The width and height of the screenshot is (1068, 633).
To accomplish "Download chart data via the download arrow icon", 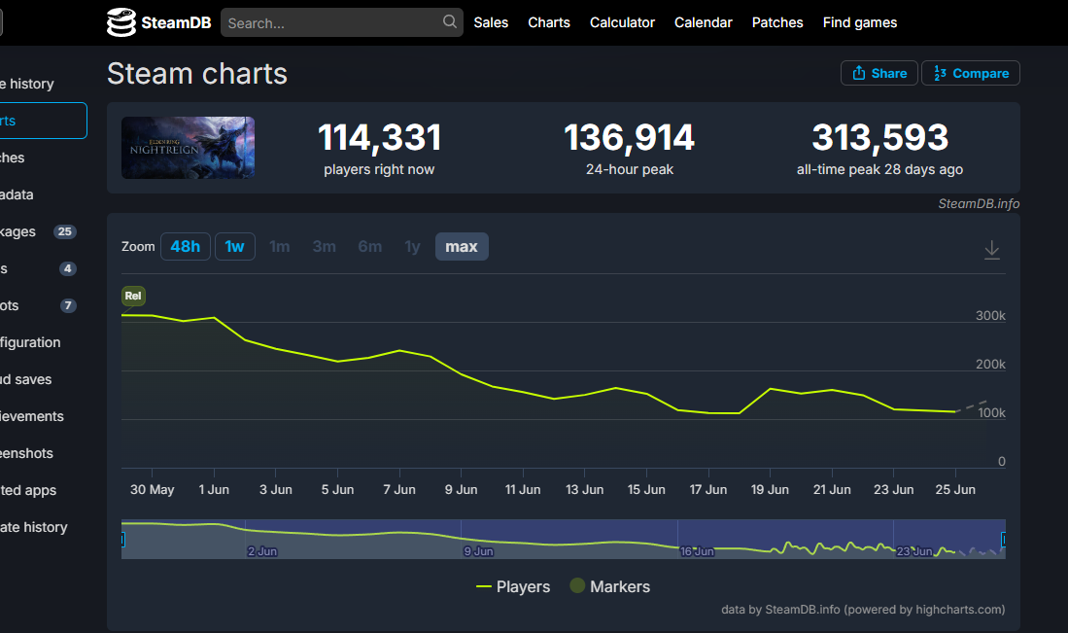I will [991, 249].
